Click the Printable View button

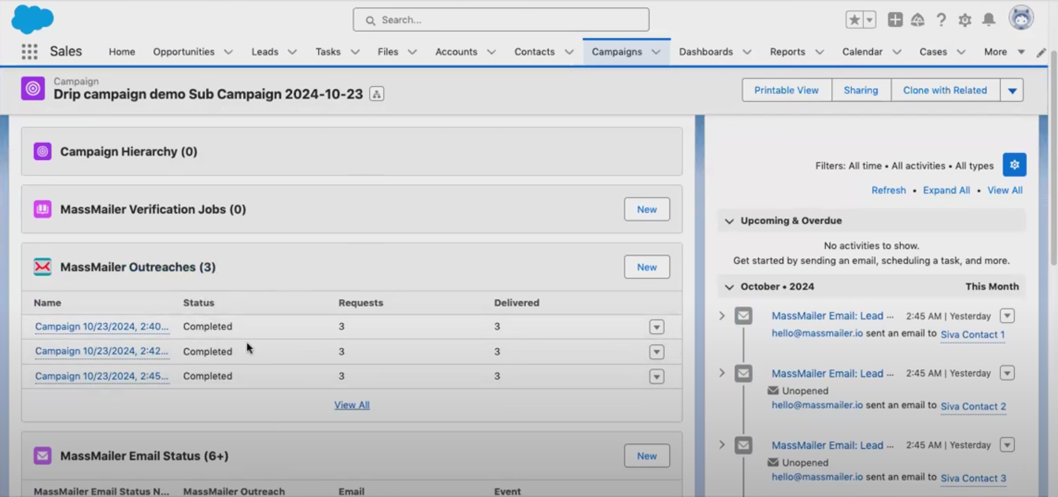coord(786,90)
